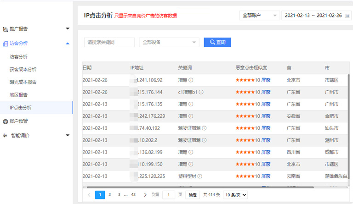Expand the 推广报告 menu arrow
This screenshot has width=353, height=204.
click(x=68, y=29)
